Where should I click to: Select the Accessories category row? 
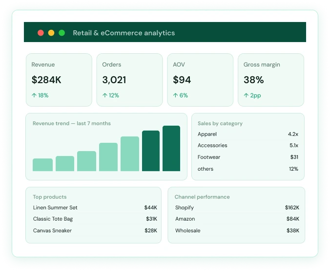[248, 145]
